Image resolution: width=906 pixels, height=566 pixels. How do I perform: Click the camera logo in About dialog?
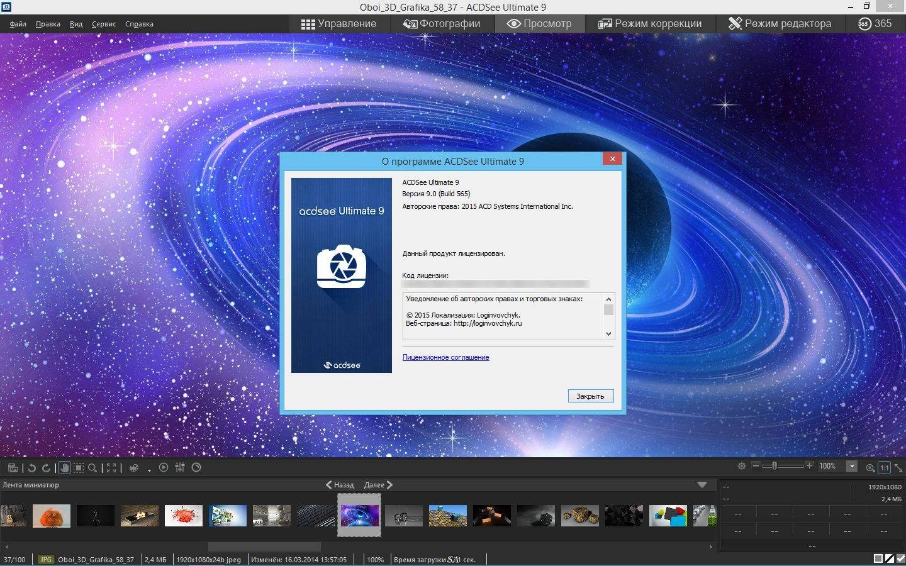(342, 267)
